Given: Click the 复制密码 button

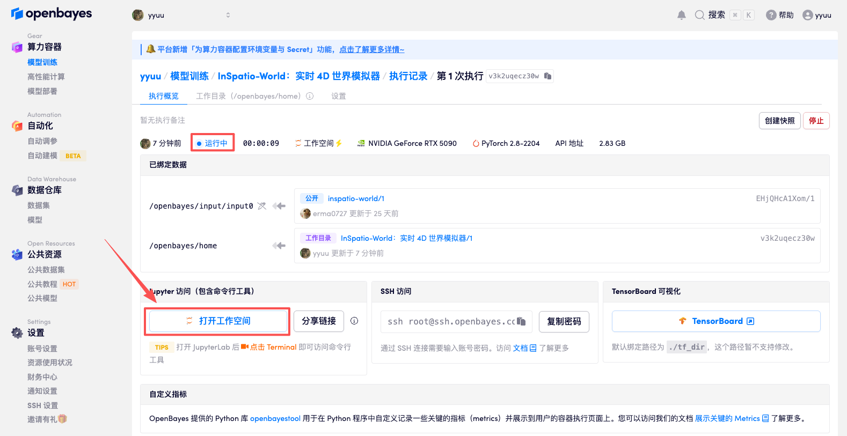Looking at the screenshot, I should (564, 321).
